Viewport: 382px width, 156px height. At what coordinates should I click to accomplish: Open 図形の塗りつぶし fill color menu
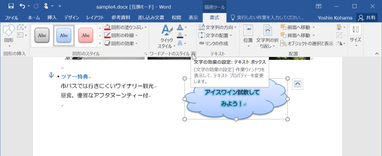[x=125, y=27]
